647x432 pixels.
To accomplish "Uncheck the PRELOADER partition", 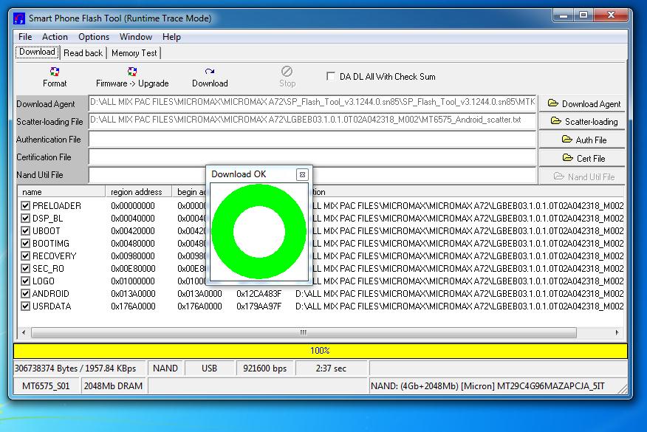I will [x=27, y=207].
